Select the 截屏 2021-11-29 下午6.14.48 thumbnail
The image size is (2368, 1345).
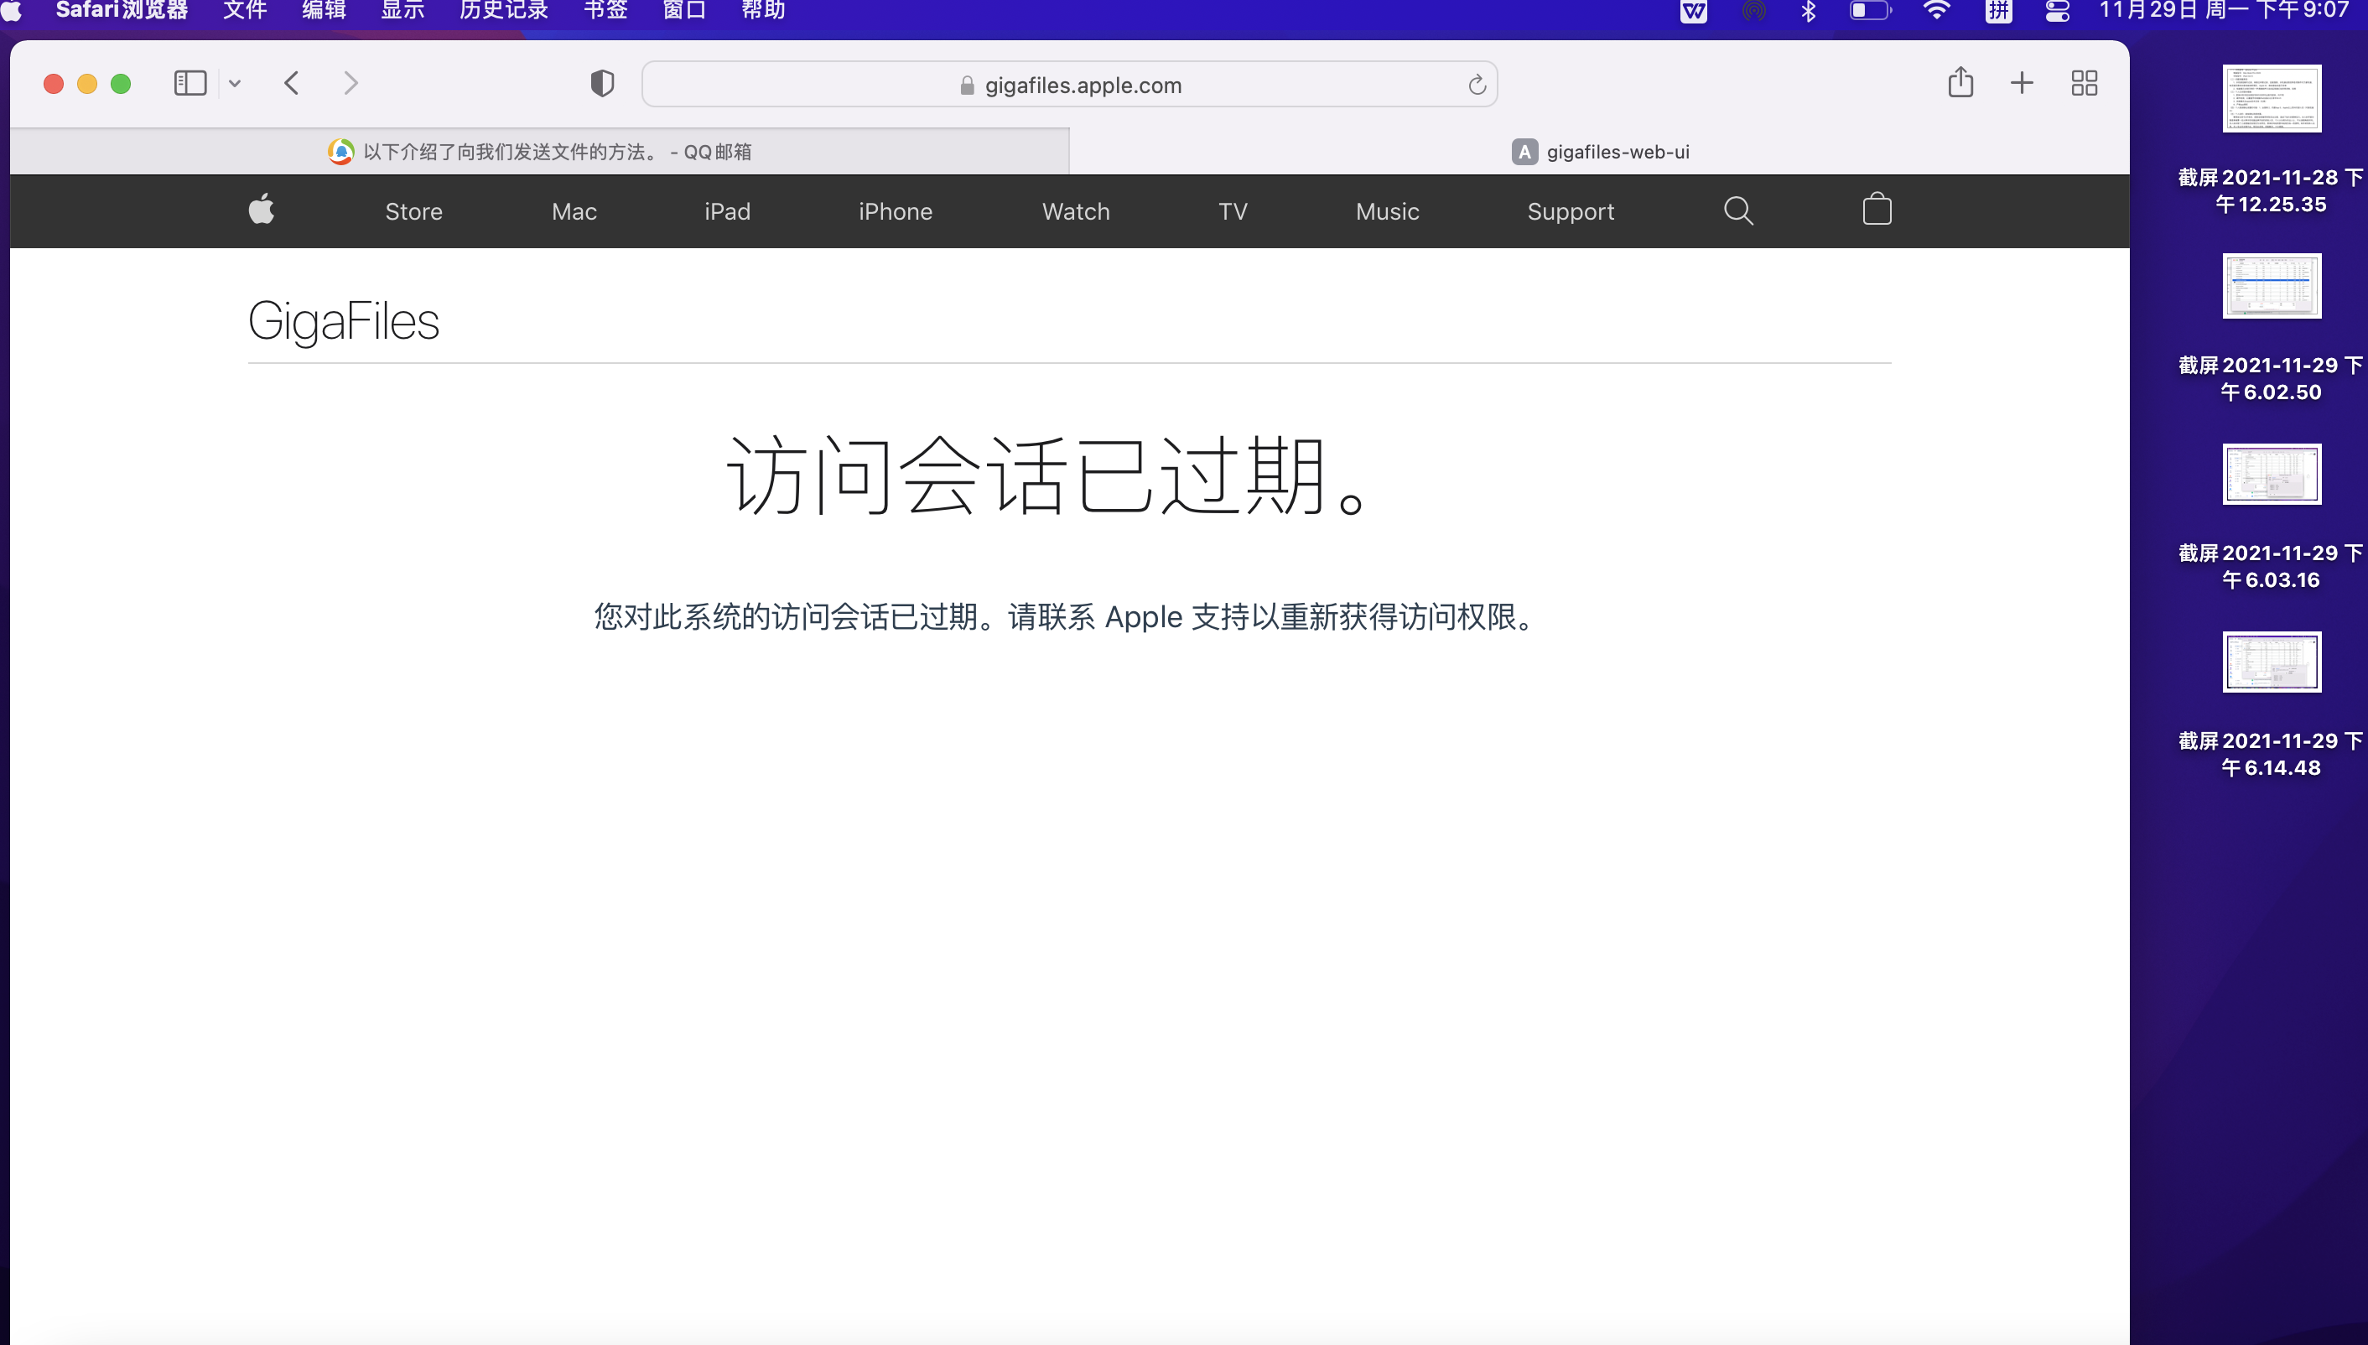[2271, 662]
